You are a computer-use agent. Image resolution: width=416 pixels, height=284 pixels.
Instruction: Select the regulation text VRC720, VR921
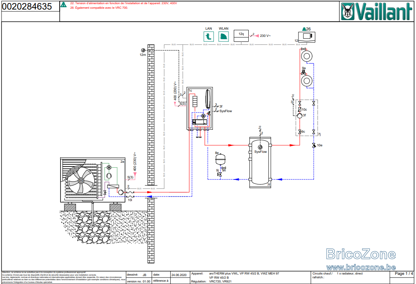[220, 282]
